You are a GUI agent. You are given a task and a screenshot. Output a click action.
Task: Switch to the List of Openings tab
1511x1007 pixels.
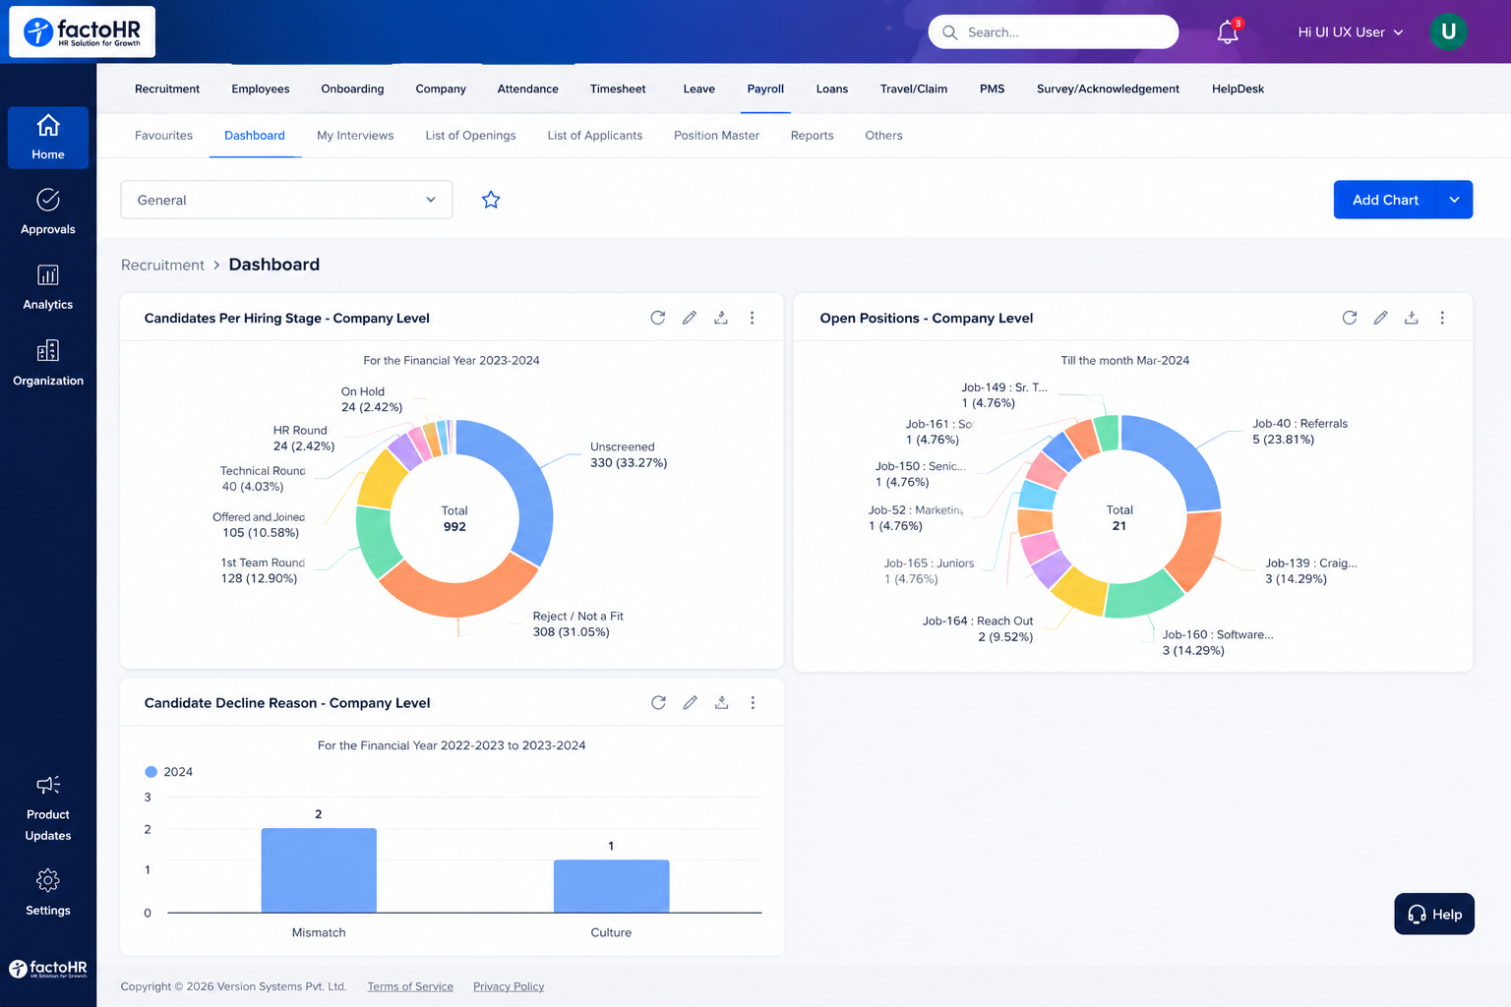coord(470,136)
